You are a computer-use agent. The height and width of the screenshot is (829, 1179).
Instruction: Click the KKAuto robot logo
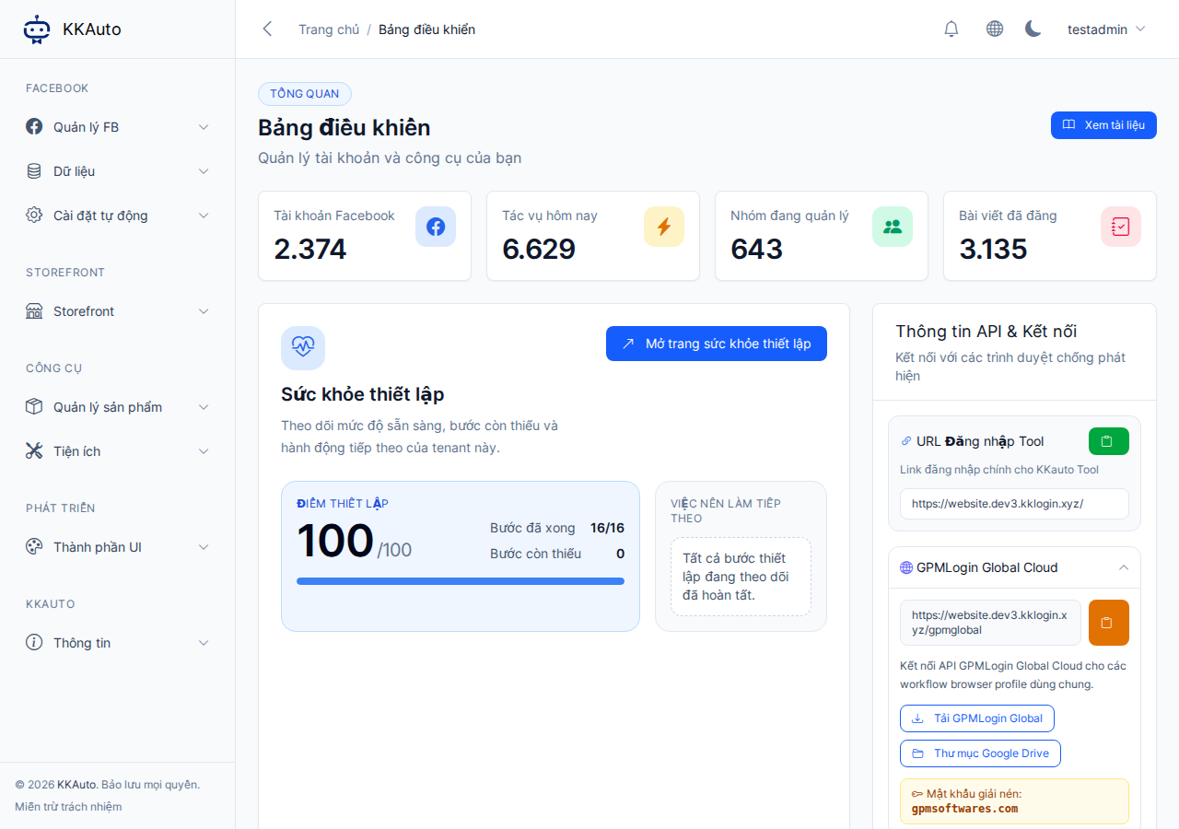click(x=37, y=29)
